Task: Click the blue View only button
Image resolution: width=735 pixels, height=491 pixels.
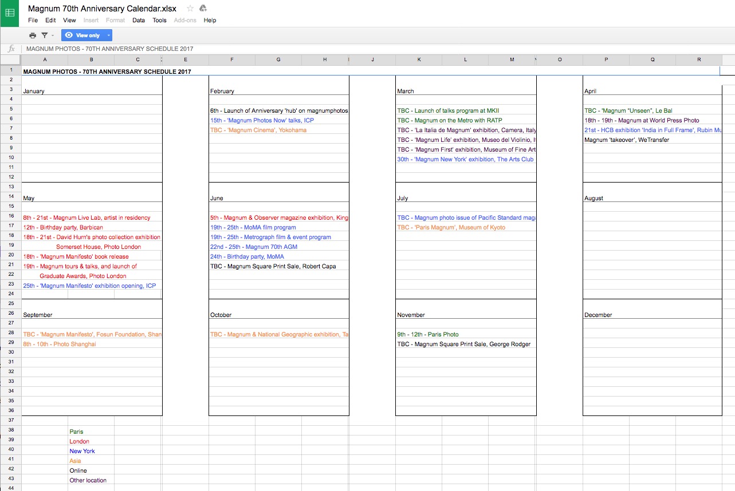Action: [83, 35]
